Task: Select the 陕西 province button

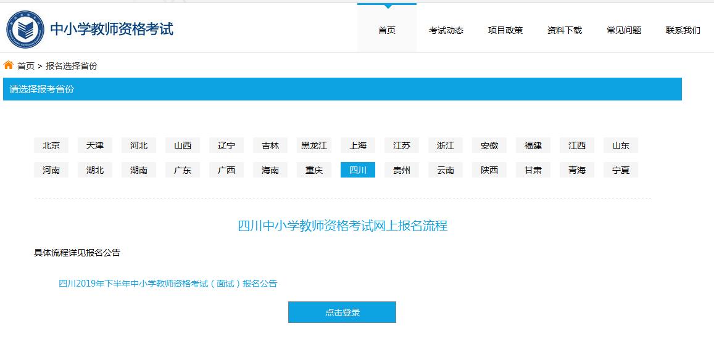Action: [489, 170]
